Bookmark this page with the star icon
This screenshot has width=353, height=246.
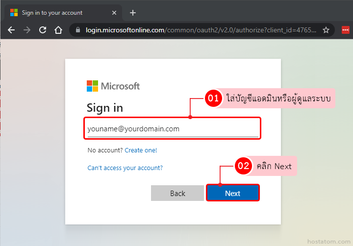(326, 30)
